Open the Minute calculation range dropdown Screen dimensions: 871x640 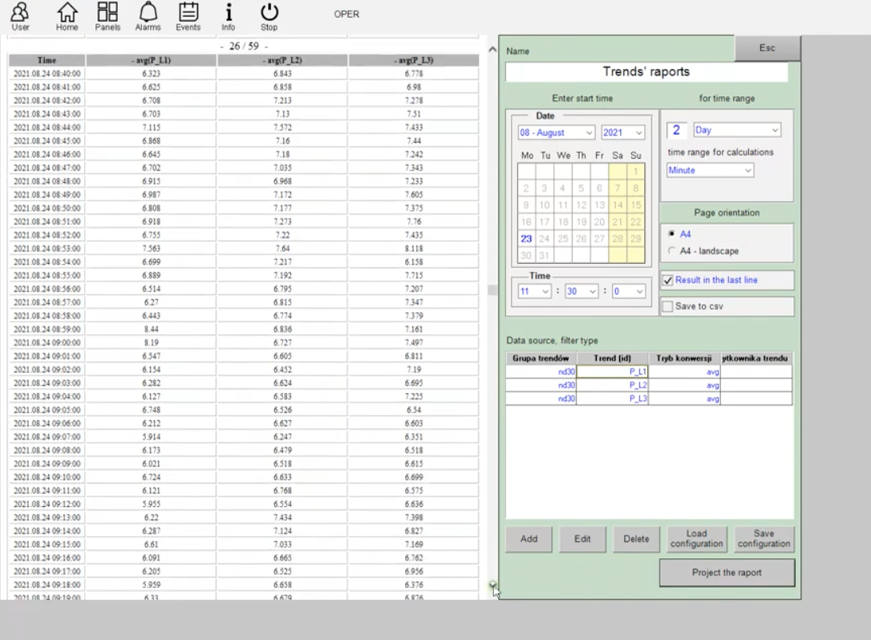coord(710,171)
